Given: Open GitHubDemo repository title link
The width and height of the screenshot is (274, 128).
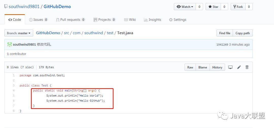Looking at the screenshot, I should point(57,7).
